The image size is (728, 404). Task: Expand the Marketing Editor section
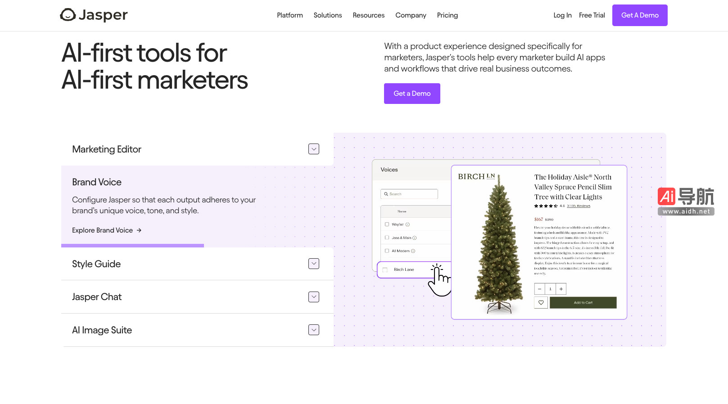tap(314, 149)
